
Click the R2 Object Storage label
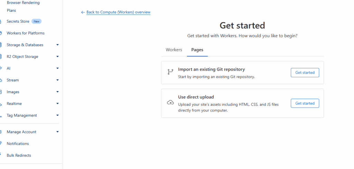[x=22, y=57]
